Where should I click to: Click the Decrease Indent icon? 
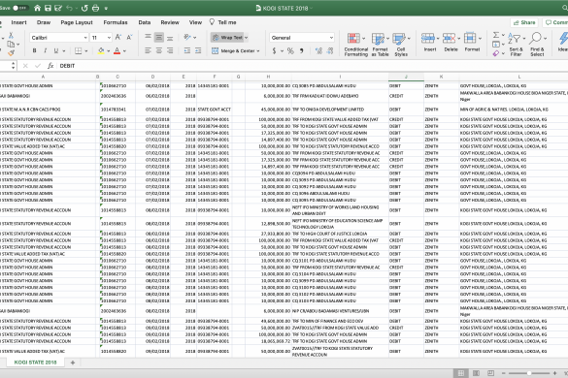click(x=187, y=51)
